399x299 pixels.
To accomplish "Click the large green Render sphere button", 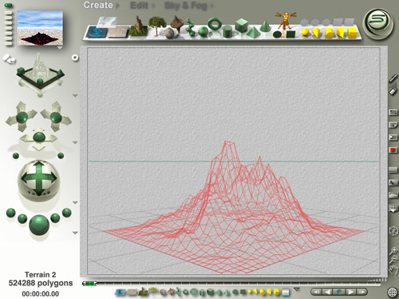I will coord(39,225).
